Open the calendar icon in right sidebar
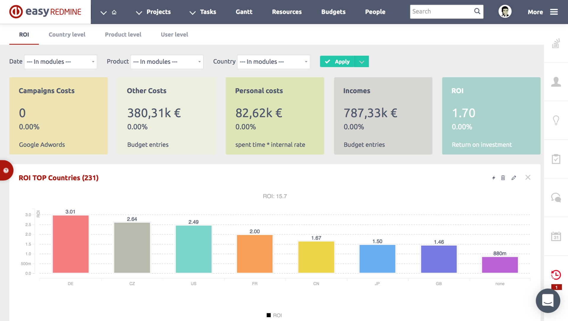568x321 pixels. pos(556,236)
